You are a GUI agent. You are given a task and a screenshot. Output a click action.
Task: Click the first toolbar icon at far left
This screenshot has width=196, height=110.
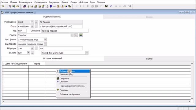point(3,6)
